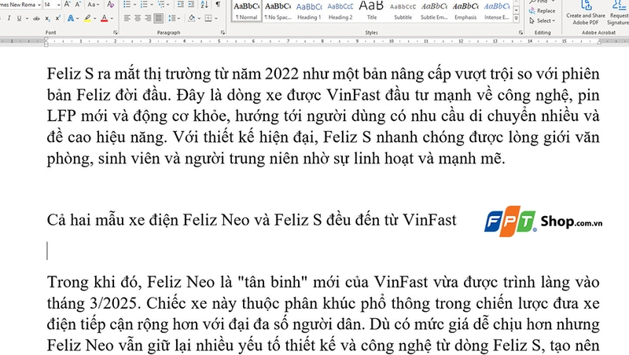Viewport: 629px width, 355px height.
Task: Apply the Emphasis style
Action: [x=465, y=10]
